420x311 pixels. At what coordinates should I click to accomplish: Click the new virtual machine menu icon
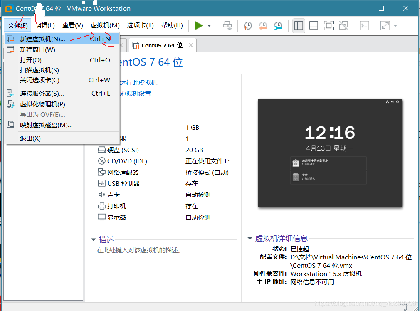(x=10, y=39)
